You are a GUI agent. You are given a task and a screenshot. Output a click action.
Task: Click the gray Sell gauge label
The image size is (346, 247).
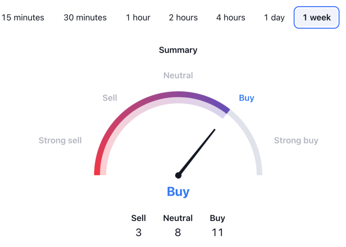coord(110,98)
